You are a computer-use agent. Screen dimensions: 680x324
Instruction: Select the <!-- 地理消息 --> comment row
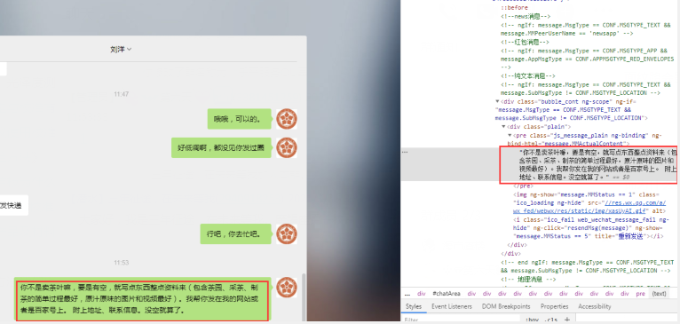pos(529,279)
